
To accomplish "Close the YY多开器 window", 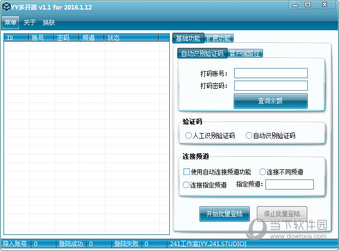I will click(x=324, y=5).
